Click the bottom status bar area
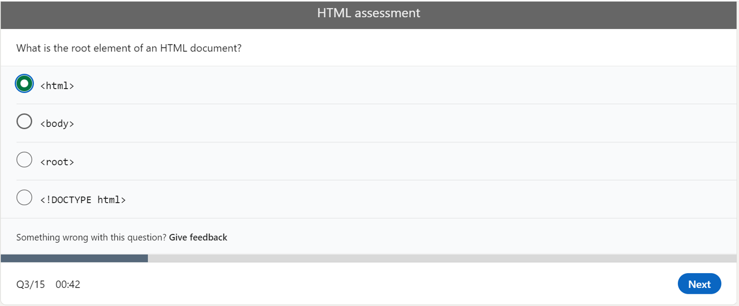 343,284
